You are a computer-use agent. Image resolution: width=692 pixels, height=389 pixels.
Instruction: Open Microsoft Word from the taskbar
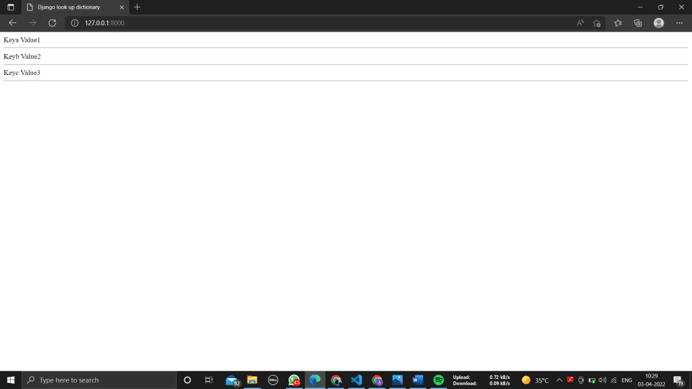coord(417,380)
